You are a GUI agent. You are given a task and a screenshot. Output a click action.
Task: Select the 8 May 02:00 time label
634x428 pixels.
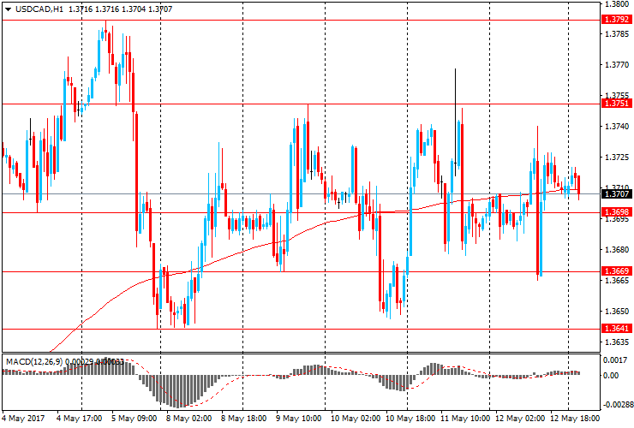188,418
